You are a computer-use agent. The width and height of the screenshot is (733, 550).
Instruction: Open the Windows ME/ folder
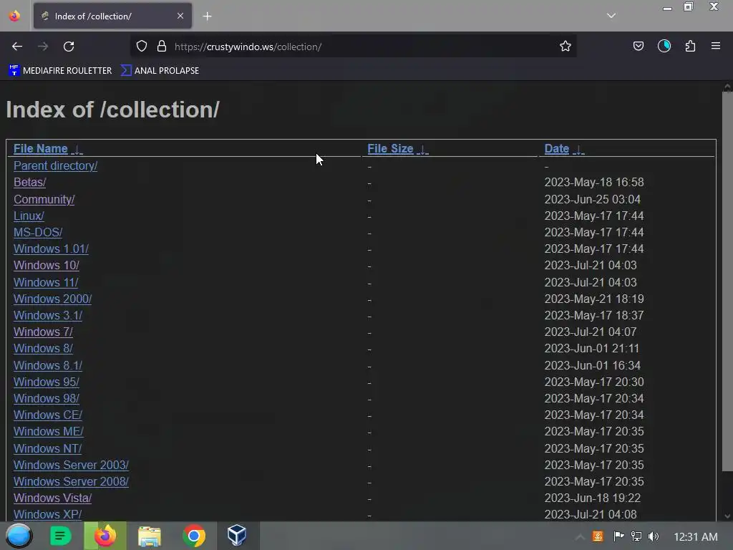point(49,432)
